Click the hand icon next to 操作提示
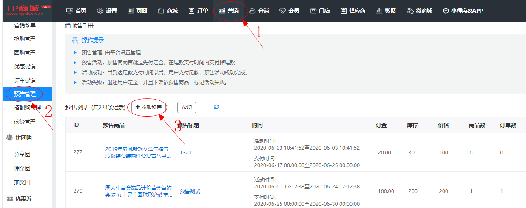Screen dimensions: 526x208 (x=75, y=40)
